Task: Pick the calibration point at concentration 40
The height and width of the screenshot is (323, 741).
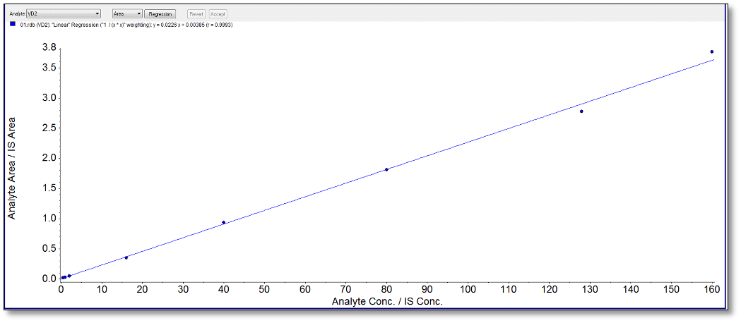Action: (224, 222)
